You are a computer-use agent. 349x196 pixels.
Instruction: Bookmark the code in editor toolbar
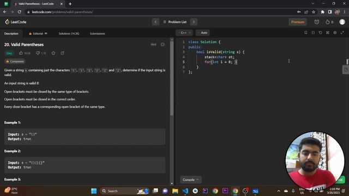306,33
